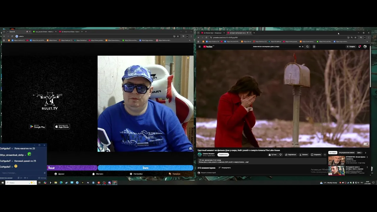
Task: Reload the YouTube page
Action: (206, 37)
